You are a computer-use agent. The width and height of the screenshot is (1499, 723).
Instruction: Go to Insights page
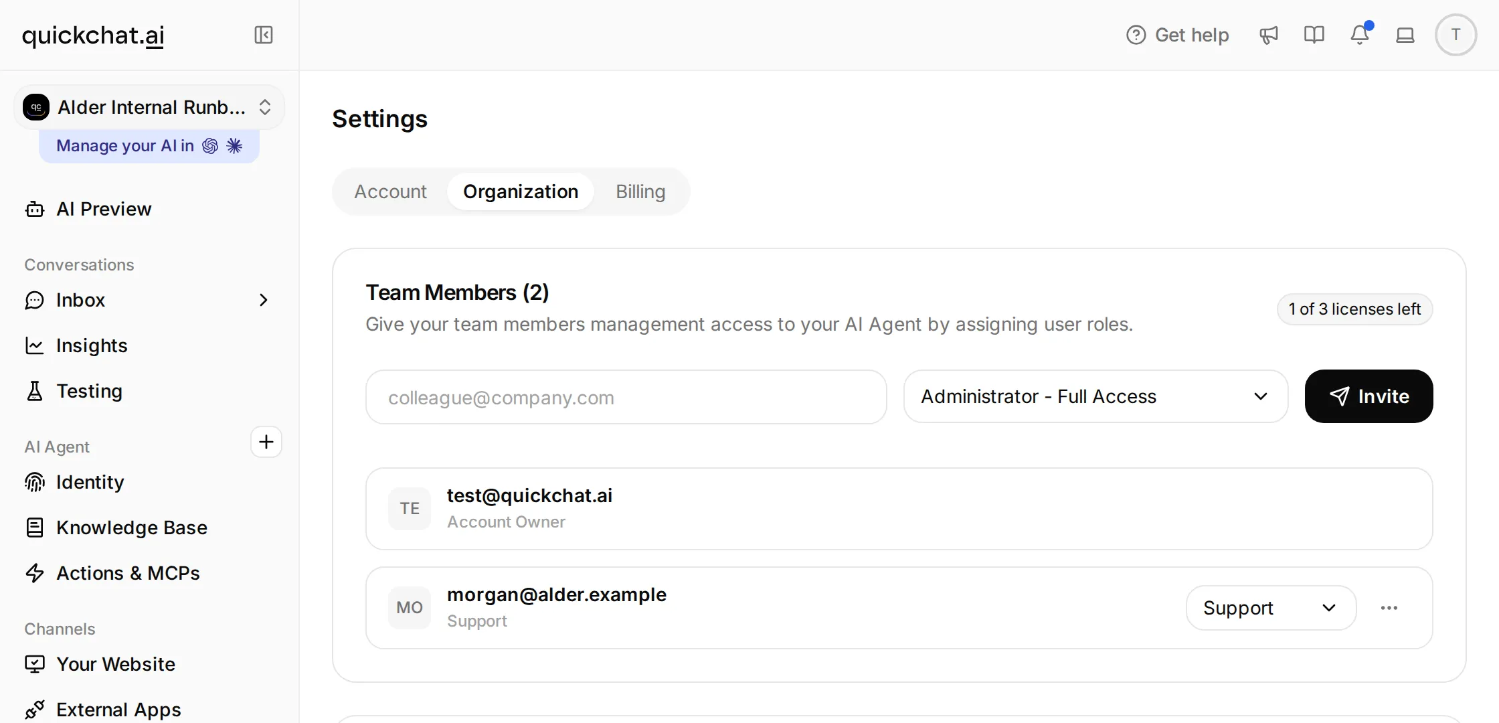[x=76, y=345]
